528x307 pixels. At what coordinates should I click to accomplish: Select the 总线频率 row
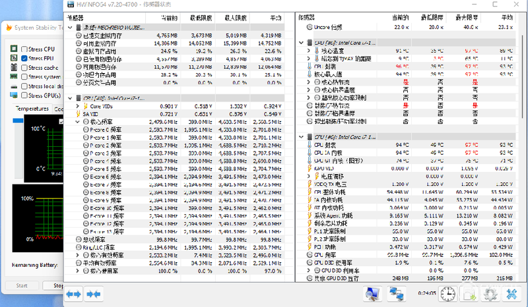tap(174, 239)
